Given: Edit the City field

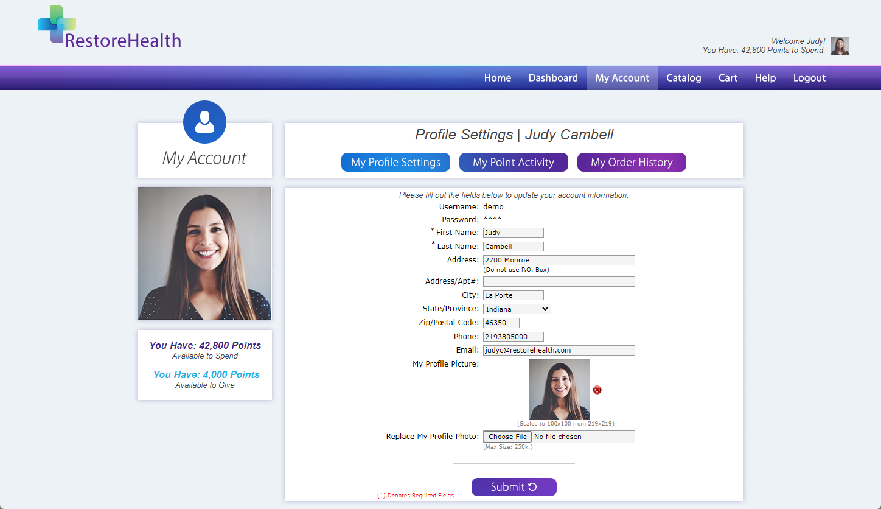Looking at the screenshot, I should point(514,295).
